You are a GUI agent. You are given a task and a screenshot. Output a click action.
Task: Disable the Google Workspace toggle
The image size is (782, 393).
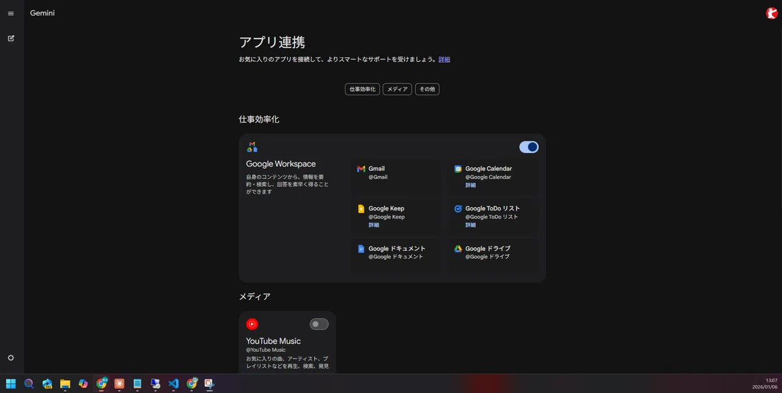[529, 147]
